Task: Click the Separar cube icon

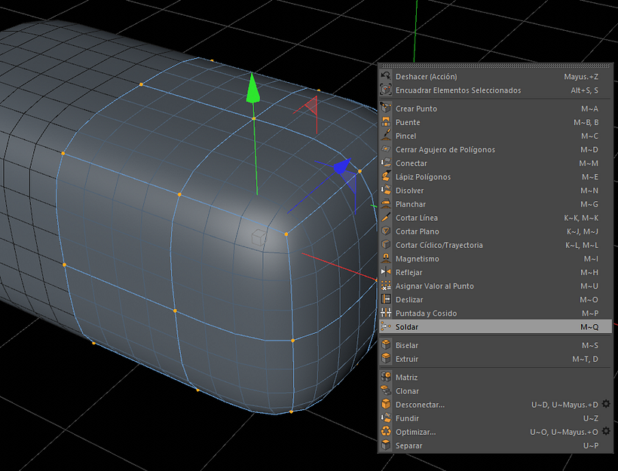Action: pyautogui.click(x=386, y=445)
